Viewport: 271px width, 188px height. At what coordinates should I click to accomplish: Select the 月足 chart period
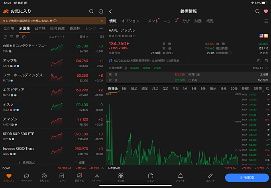click(x=155, y=89)
